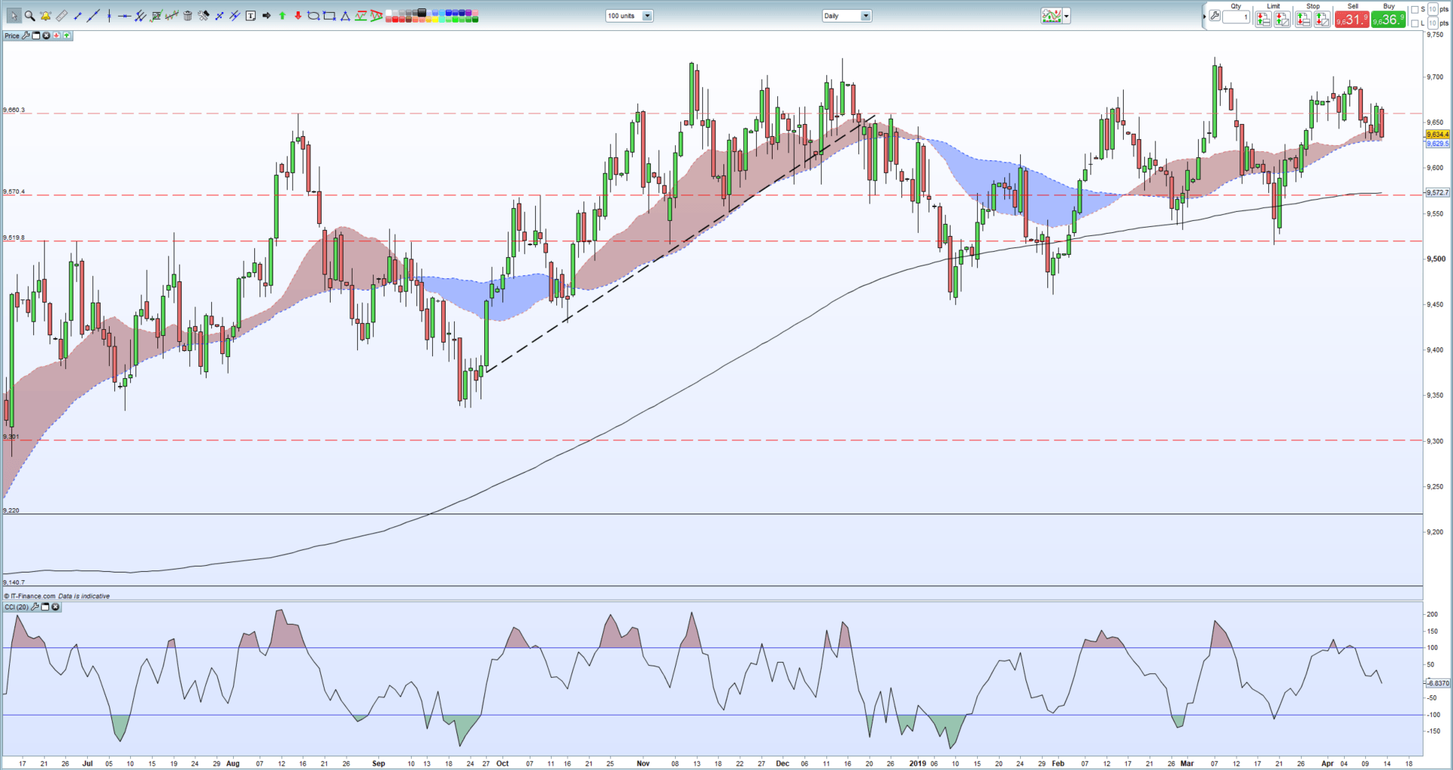The width and height of the screenshot is (1453, 770).
Task: Click the L points value field
Action: click(x=1433, y=23)
